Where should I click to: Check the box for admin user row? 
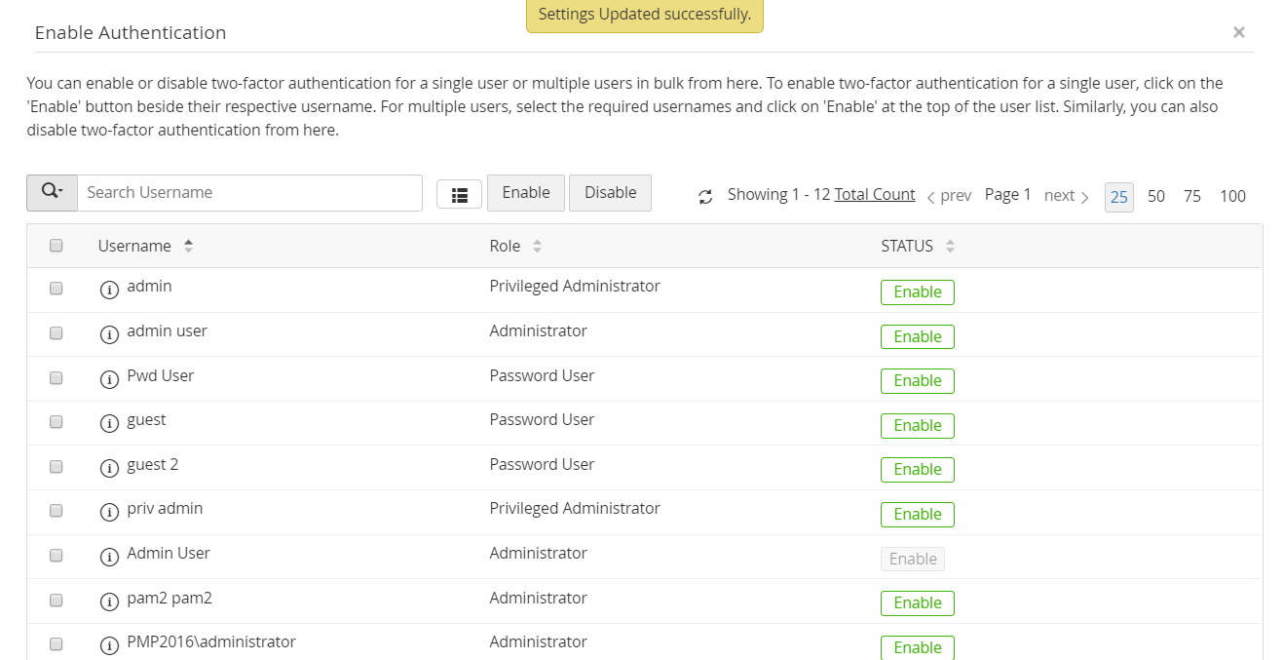click(x=57, y=332)
